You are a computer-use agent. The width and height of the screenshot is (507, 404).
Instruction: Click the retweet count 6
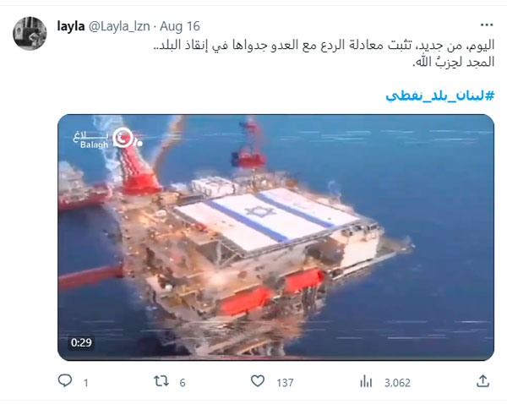tap(183, 383)
